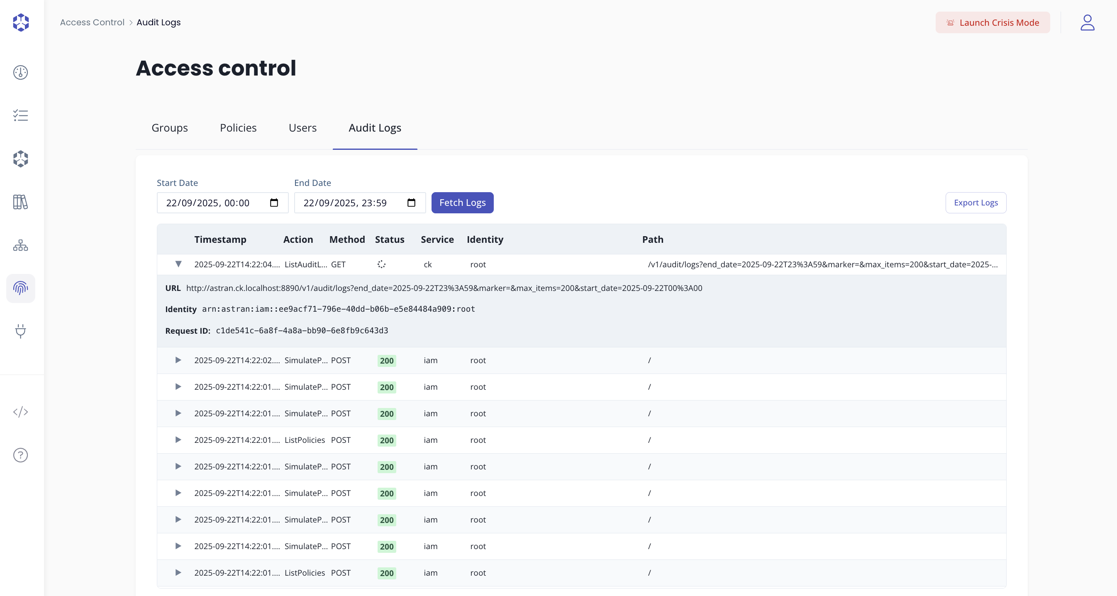Open the user profile icon top right
The height and width of the screenshot is (596, 1117).
(x=1087, y=22)
